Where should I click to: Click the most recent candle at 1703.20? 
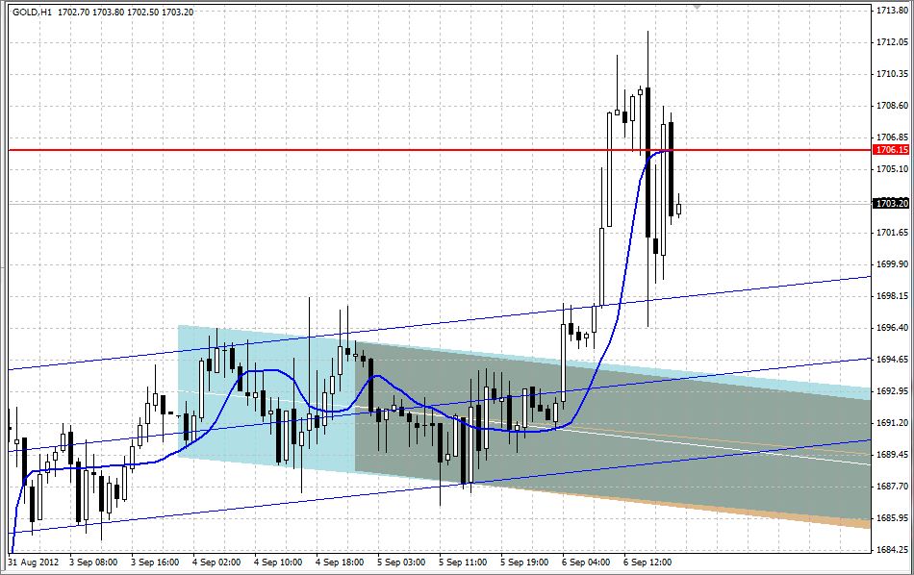point(678,208)
